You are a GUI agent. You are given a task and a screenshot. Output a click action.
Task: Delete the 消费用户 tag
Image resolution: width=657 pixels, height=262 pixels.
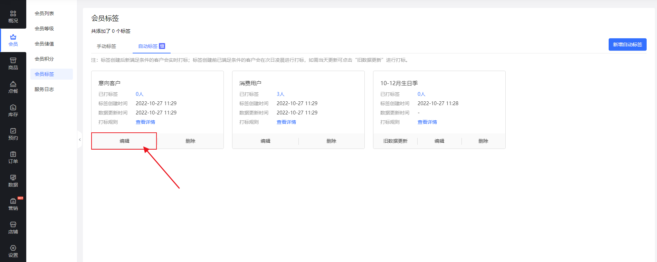tap(331, 141)
